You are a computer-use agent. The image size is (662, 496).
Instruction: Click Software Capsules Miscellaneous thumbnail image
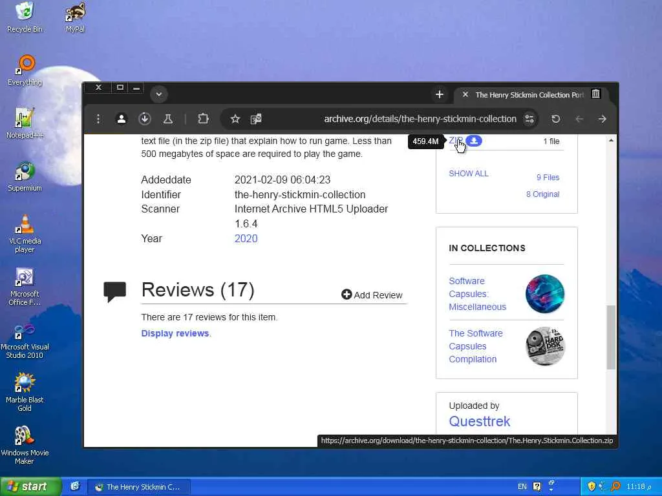pyautogui.click(x=544, y=294)
